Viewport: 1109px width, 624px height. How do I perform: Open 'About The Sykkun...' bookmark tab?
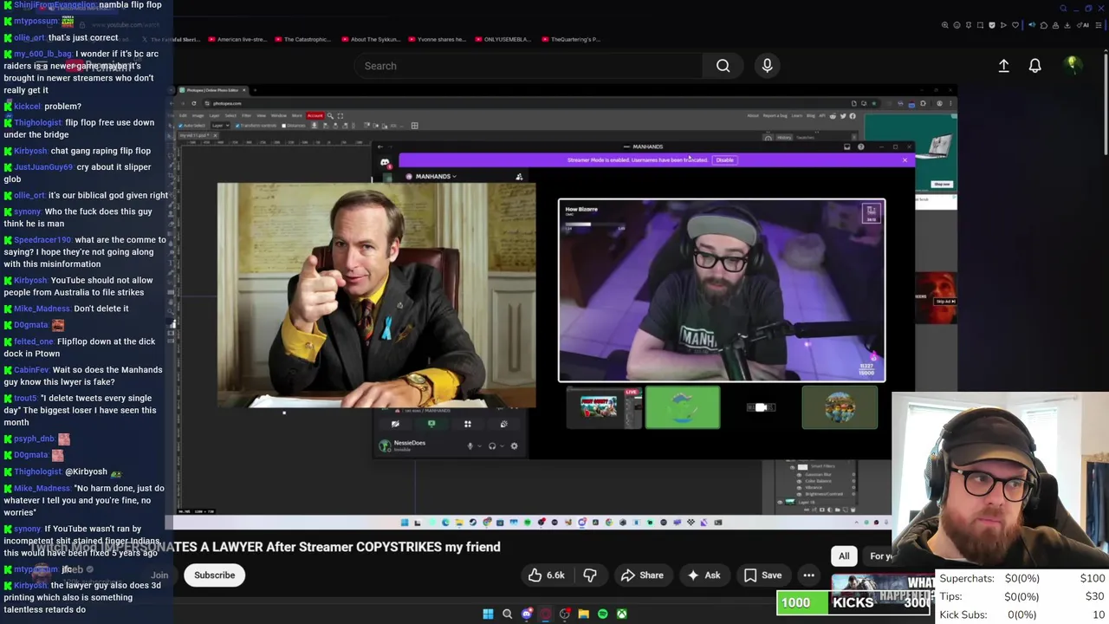click(370, 39)
